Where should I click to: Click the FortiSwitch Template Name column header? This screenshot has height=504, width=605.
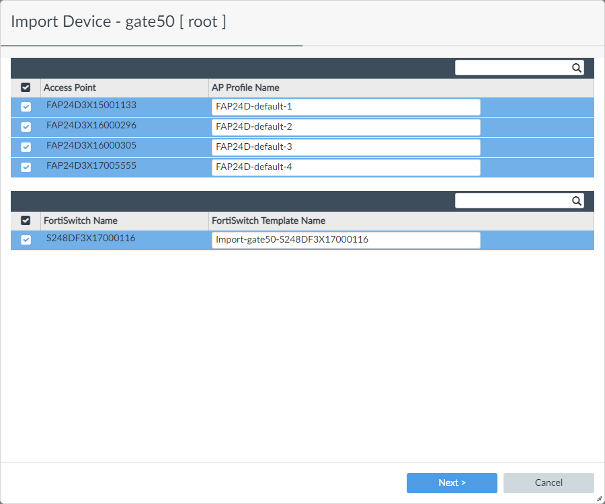pyautogui.click(x=268, y=220)
